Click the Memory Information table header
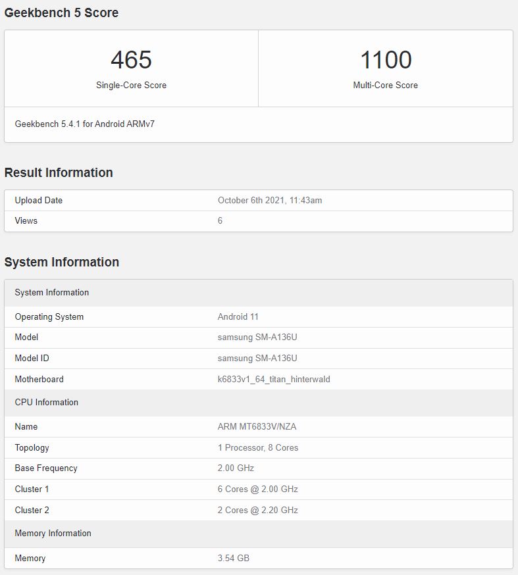The height and width of the screenshot is (575, 518). [x=53, y=533]
